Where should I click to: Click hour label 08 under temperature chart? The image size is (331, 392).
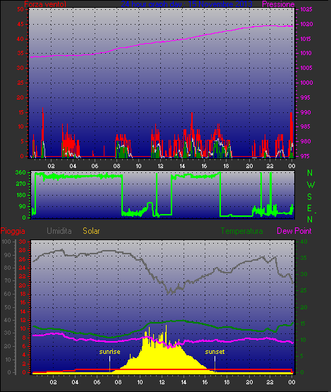pyautogui.click(x=118, y=382)
